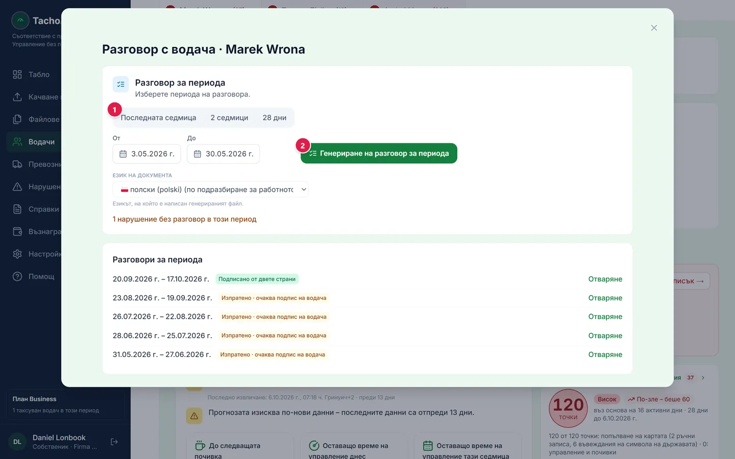
Task: Open the 26.07.2026 – 22.08.2026 conversation
Action: [605, 317]
